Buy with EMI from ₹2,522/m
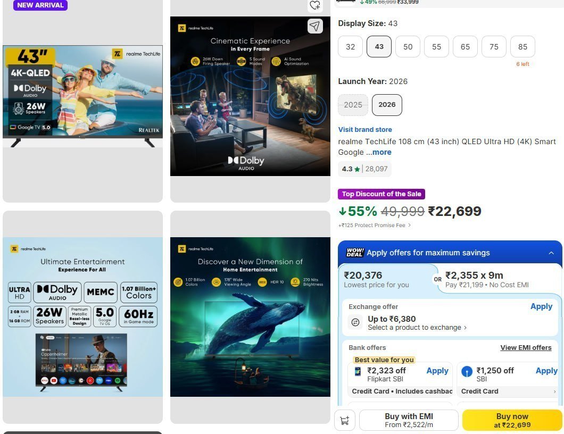The width and height of the screenshot is (564, 434). point(409,420)
